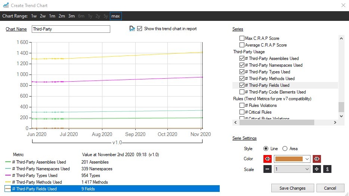Decrease scale with the minus button
This screenshot has width=349, height=196.
[268, 169]
